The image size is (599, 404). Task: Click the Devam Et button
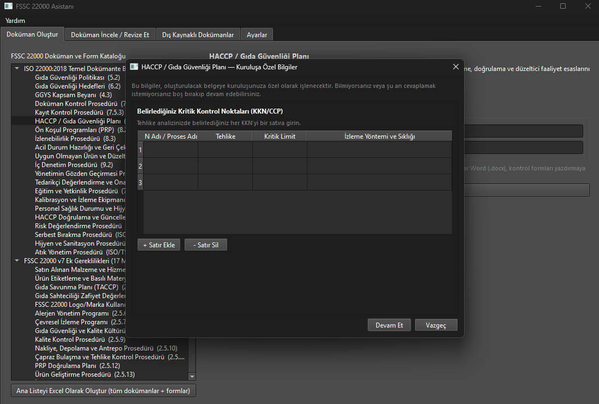click(x=389, y=325)
